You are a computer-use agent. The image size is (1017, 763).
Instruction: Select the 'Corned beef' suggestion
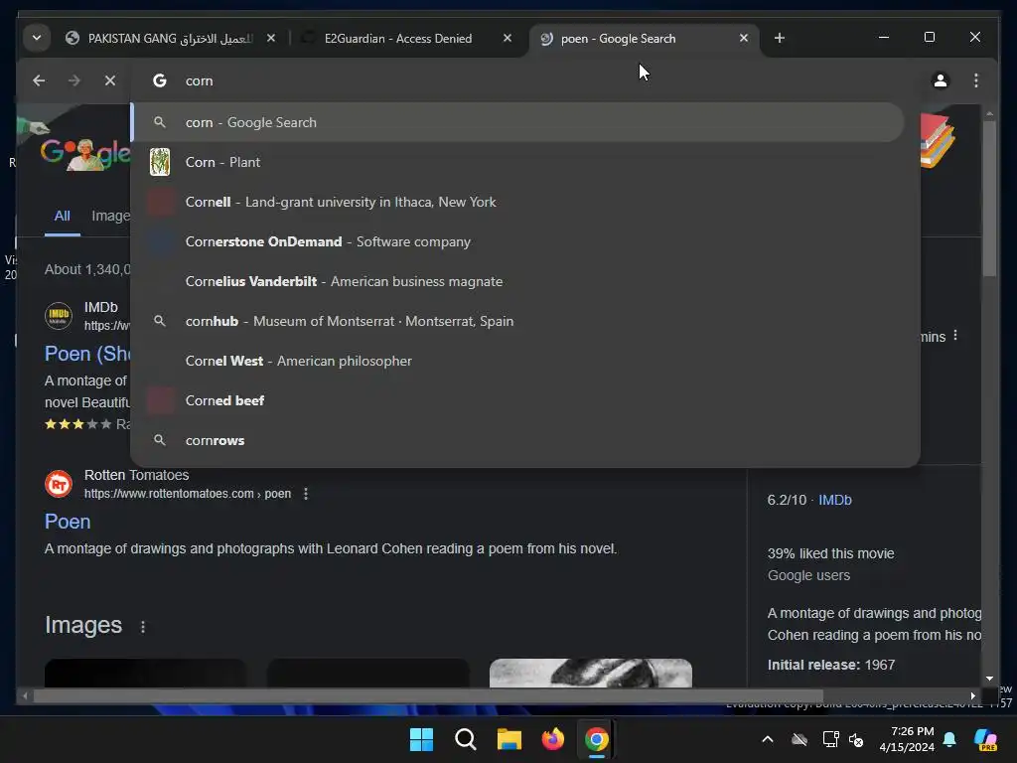click(x=517, y=400)
